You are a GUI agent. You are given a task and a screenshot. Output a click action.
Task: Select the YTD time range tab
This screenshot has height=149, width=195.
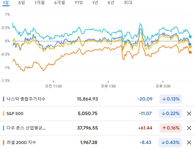point(79,3)
